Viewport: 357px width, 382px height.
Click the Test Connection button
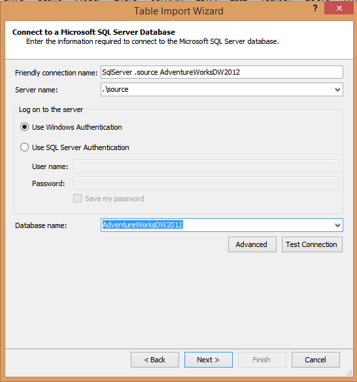312,244
